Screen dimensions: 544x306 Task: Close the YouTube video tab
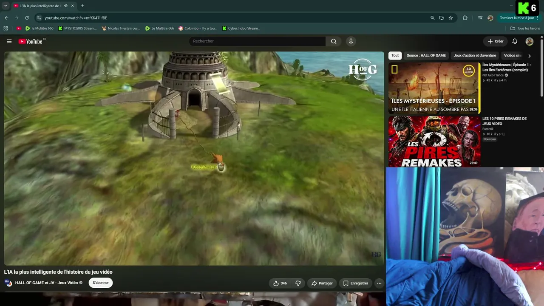(x=72, y=6)
